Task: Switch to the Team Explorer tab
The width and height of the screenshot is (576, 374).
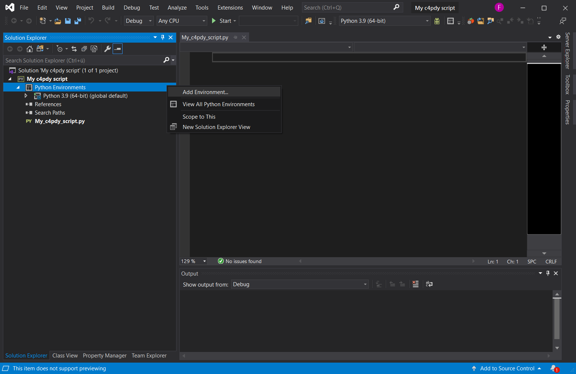Action: tap(149, 356)
